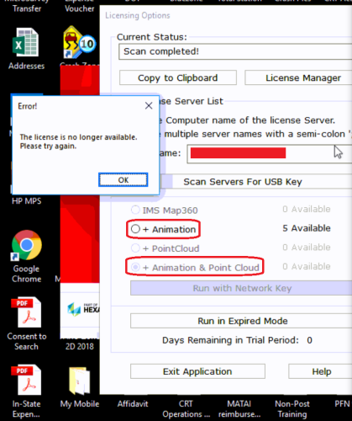Select the + PointCloud radio option
Image resolution: width=352 pixels, height=421 pixels.
(135, 248)
